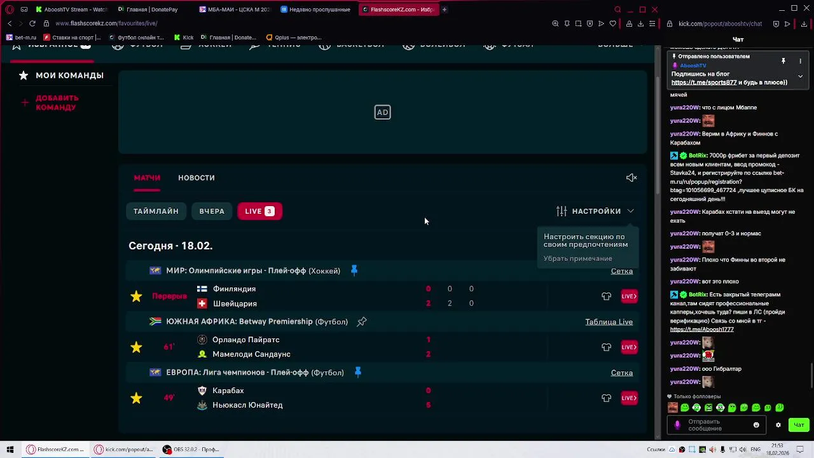Open LIVE badge for Orlando Pirates match

click(629, 347)
